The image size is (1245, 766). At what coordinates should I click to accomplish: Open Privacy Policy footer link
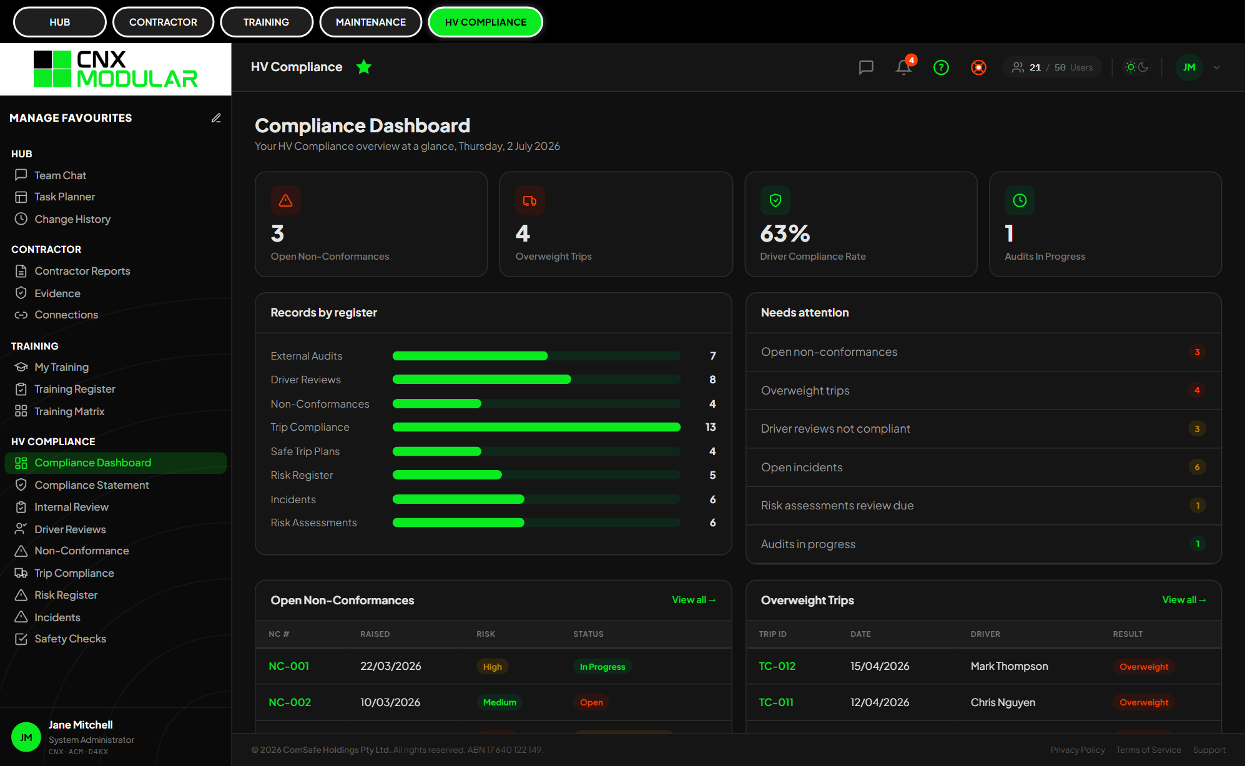click(1078, 750)
